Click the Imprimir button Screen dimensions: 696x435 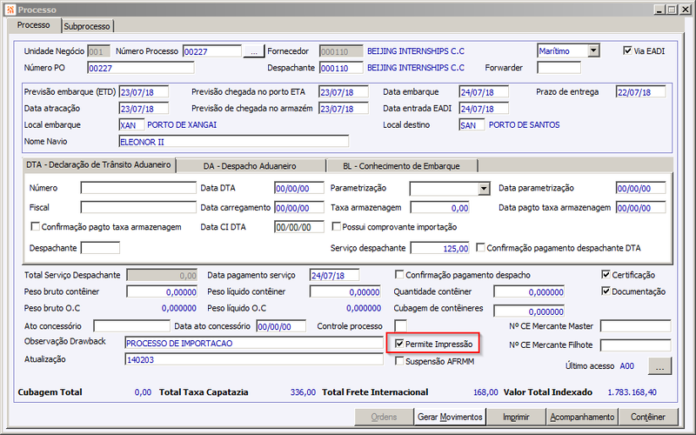coord(516,417)
